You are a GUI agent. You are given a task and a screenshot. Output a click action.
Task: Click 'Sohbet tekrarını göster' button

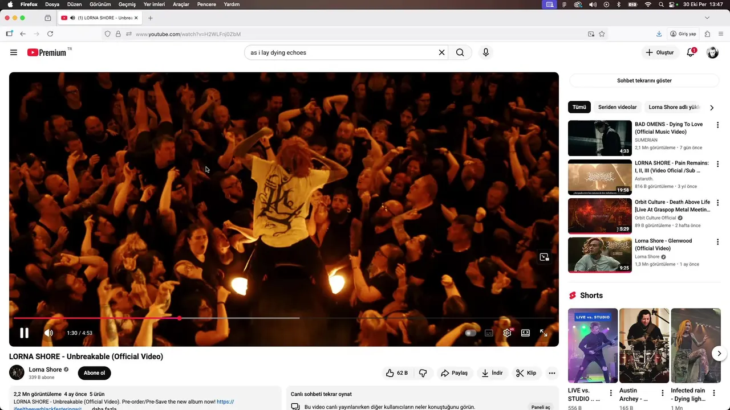(644, 80)
